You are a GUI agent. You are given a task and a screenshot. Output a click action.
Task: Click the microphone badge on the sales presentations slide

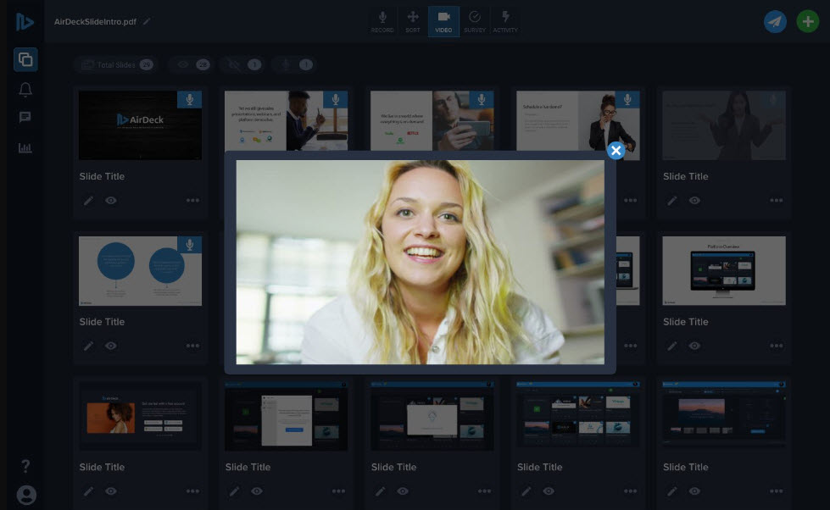point(336,99)
